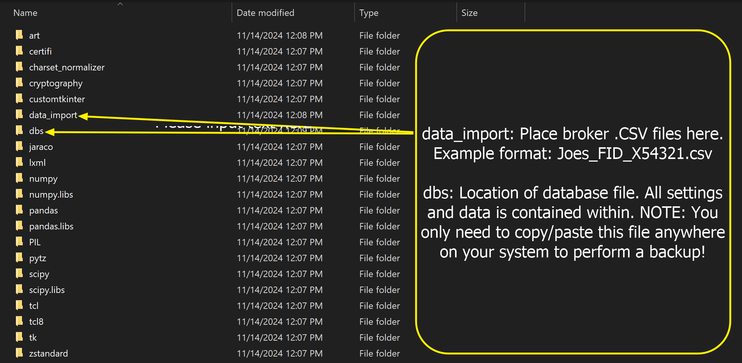Click the art folder icon
Screen dimensions: 742x363
pyautogui.click(x=19, y=35)
